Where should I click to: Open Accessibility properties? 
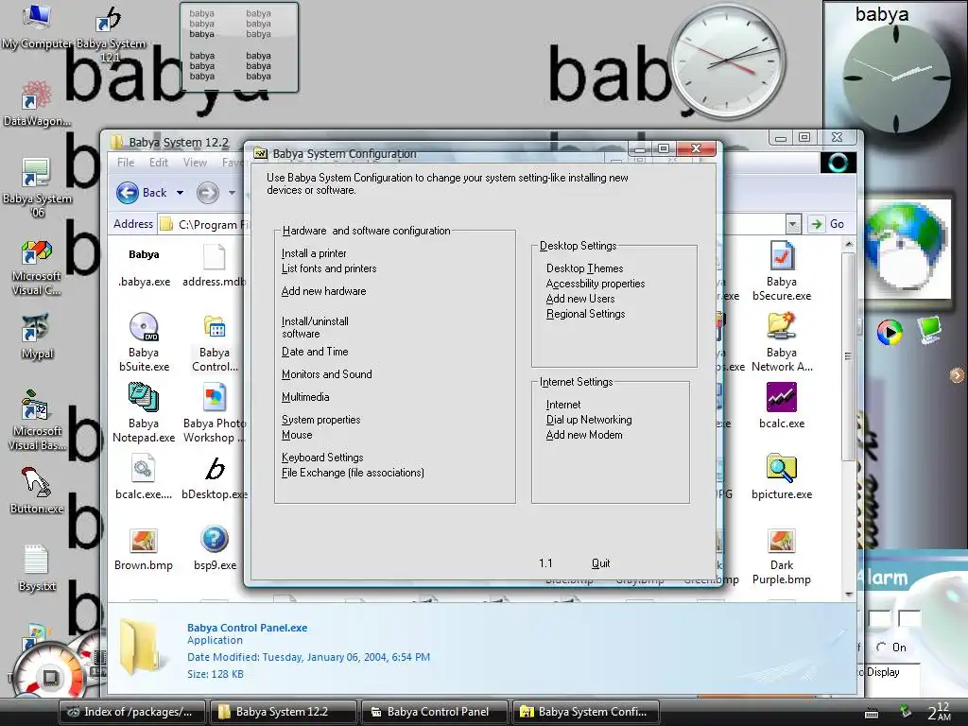pos(596,284)
